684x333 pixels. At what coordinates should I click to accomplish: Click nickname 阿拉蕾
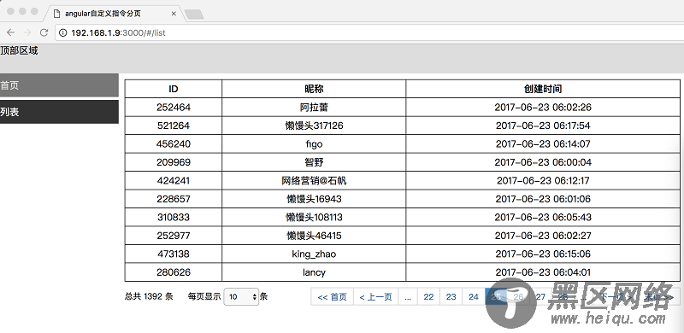[314, 108]
